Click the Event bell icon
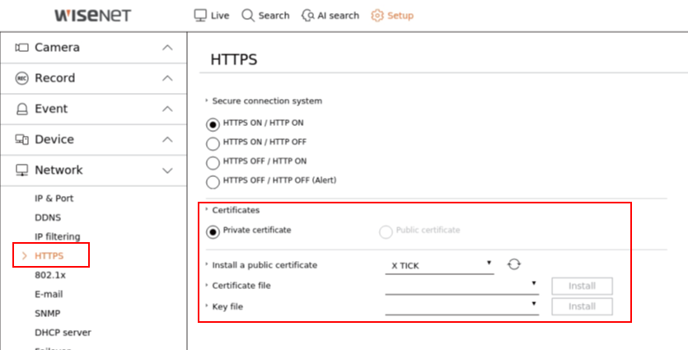The height and width of the screenshot is (350, 688). [x=22, y=109]
